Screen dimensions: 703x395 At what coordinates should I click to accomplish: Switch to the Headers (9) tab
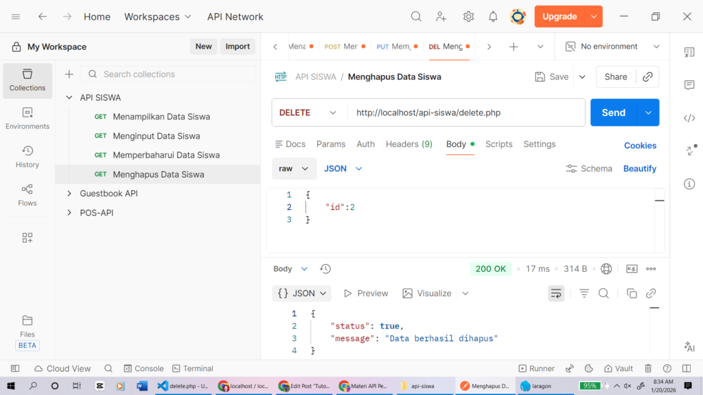coord(408,144)
